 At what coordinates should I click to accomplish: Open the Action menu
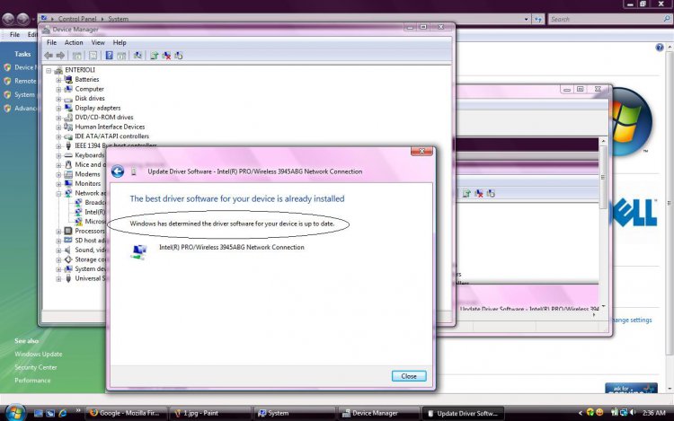[74, 42]
